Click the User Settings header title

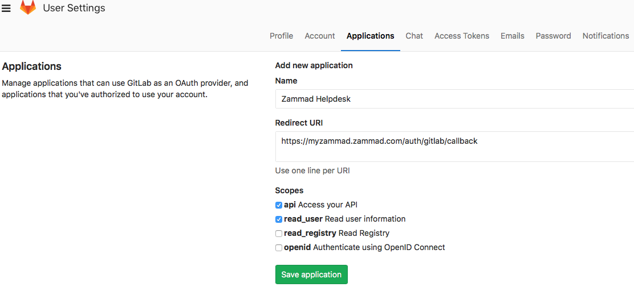74,7
